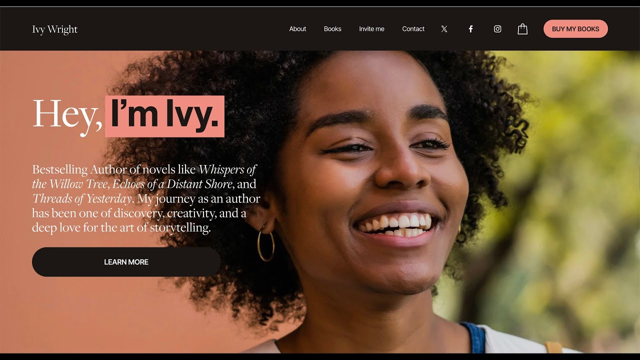Image resolution: width=640 pixels, height=360 pixels.
Task: Select Invite me in navigation
Action: (371, 29)
